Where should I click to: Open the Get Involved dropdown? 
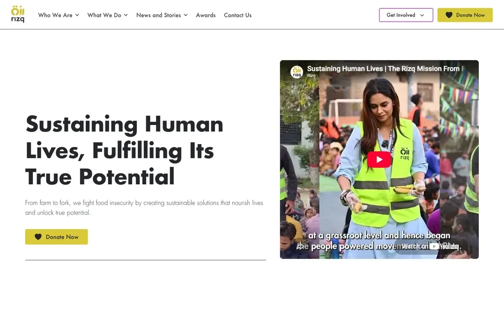tap(406, 15)
